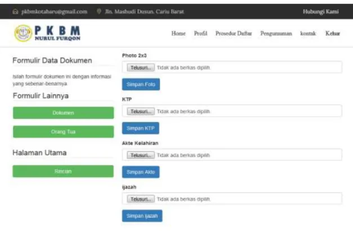Click the location pin icon in top bar
This screenshot has width=353, height=231.
pos(99,11)
